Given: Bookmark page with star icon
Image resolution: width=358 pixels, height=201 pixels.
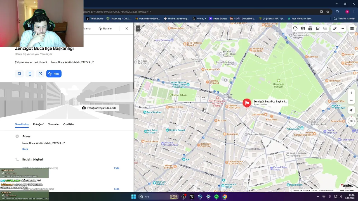Looking at the screenshot, I should click(x=328, y=12).
